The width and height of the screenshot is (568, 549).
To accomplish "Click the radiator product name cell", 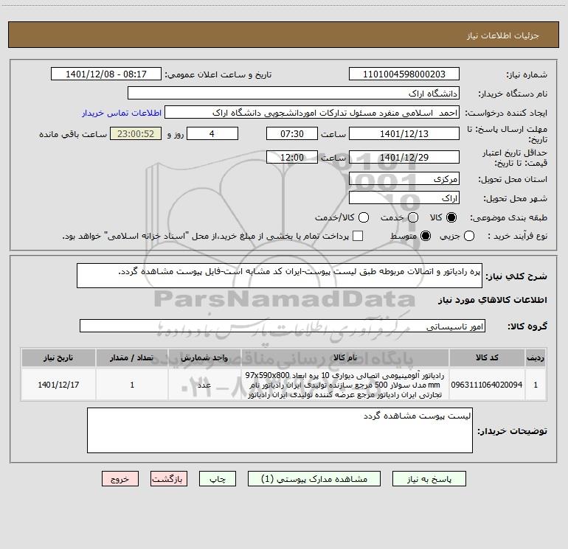I will [345, 385].
